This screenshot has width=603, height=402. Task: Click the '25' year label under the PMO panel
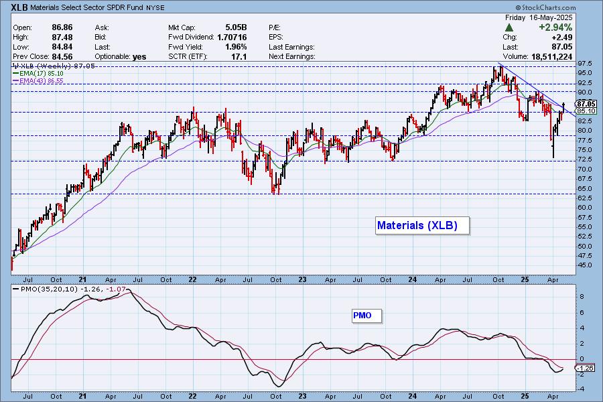[525, 396]
